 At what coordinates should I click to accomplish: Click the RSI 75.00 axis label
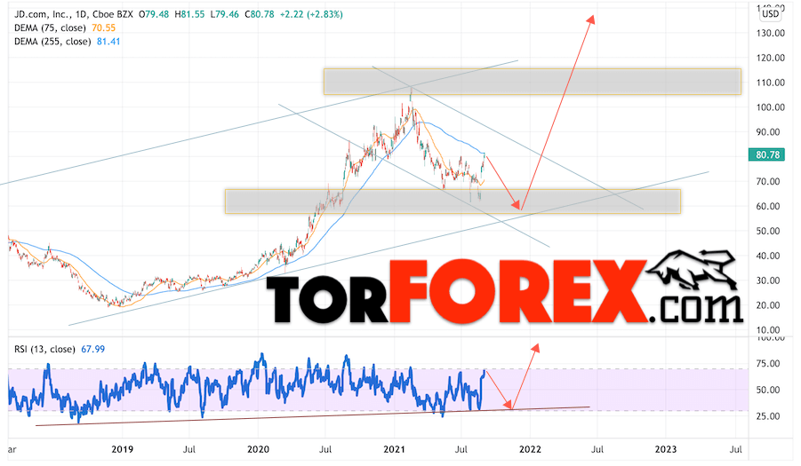click(x=768, y=364)
